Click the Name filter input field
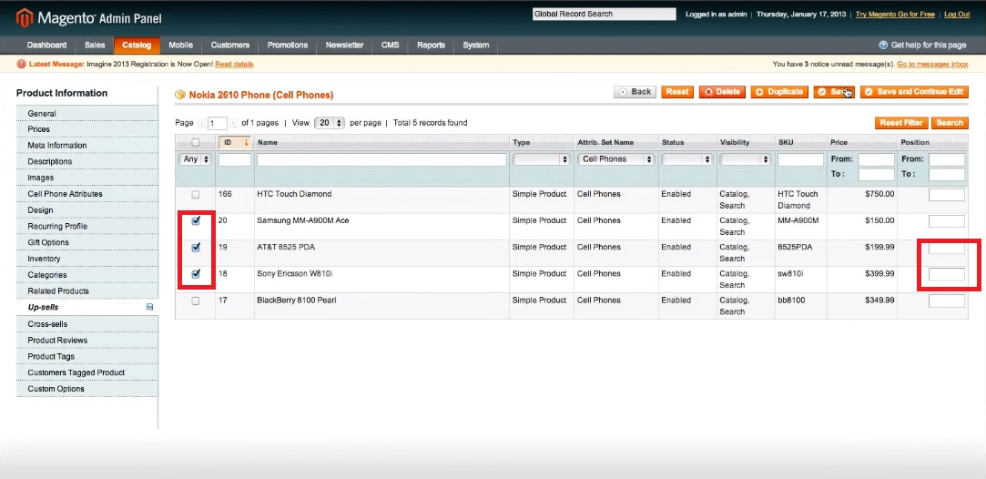The height and width of the screenshot is (479, 986). point(381,159)
